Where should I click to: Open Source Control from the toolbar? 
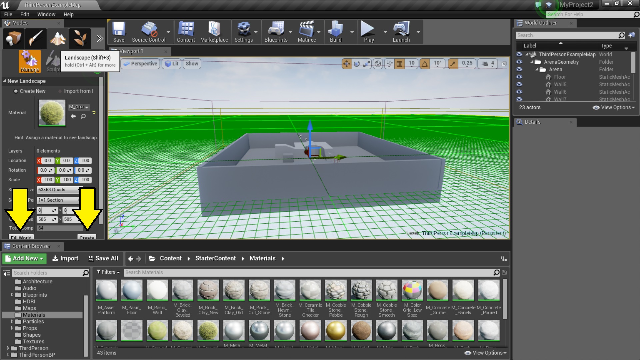149,32
